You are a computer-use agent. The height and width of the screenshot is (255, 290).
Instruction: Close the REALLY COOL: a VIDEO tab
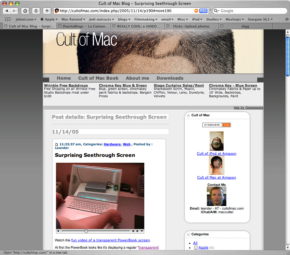click(x=114, y=26)
